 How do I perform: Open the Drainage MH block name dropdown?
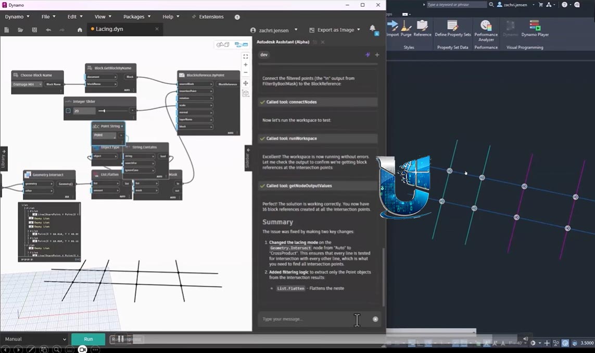coord(27,84)
